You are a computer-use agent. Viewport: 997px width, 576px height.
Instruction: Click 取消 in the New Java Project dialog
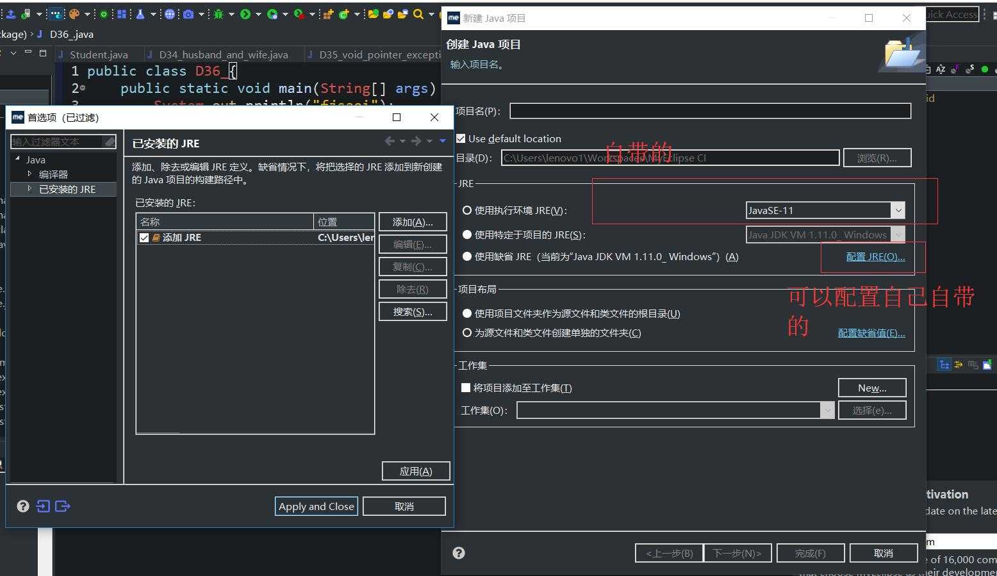883,553
